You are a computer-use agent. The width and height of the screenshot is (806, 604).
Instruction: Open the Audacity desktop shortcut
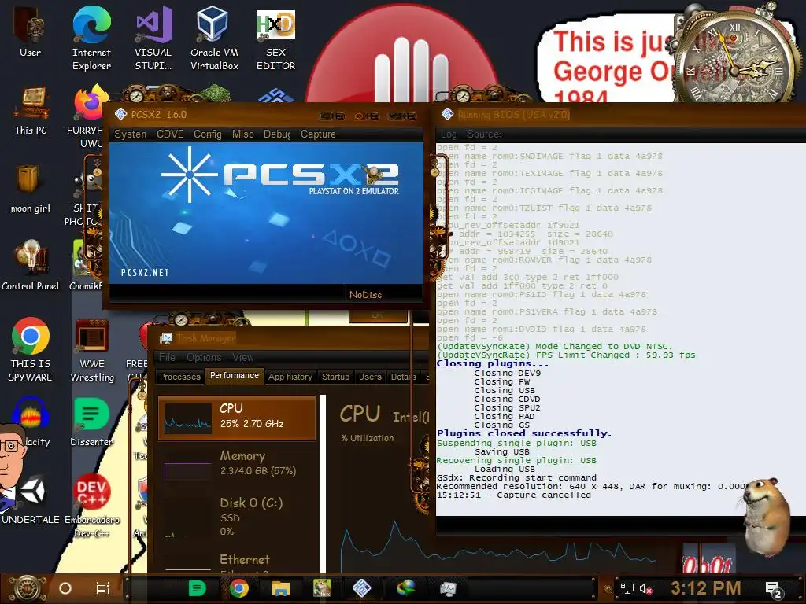pyautogui.click(x=31, y=422)
